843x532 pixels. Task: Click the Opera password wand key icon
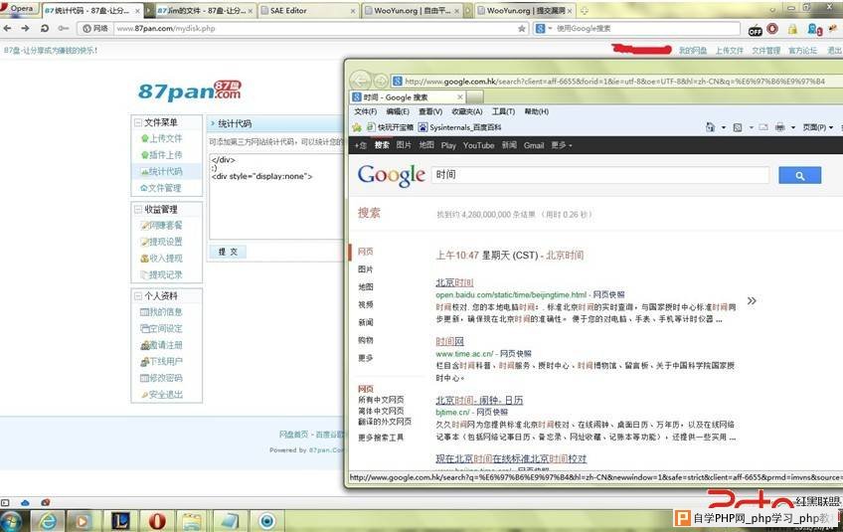[64, 28]
